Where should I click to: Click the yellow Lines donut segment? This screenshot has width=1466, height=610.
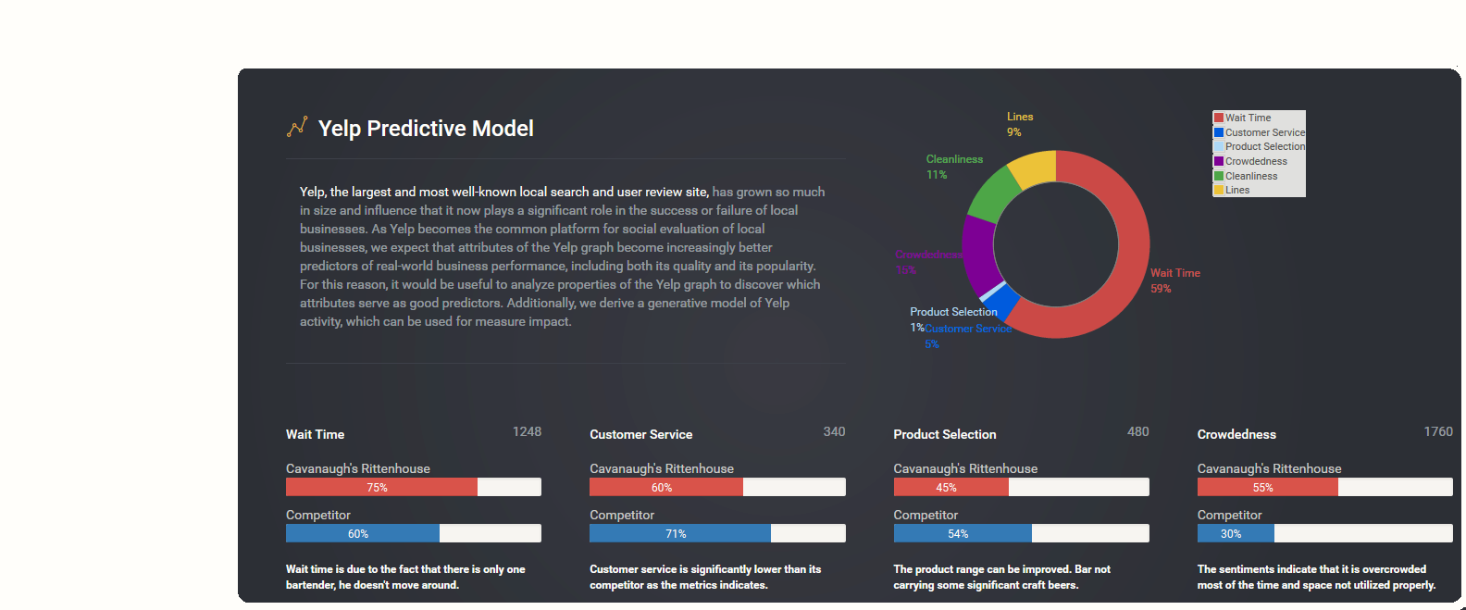coord(1035,168)
